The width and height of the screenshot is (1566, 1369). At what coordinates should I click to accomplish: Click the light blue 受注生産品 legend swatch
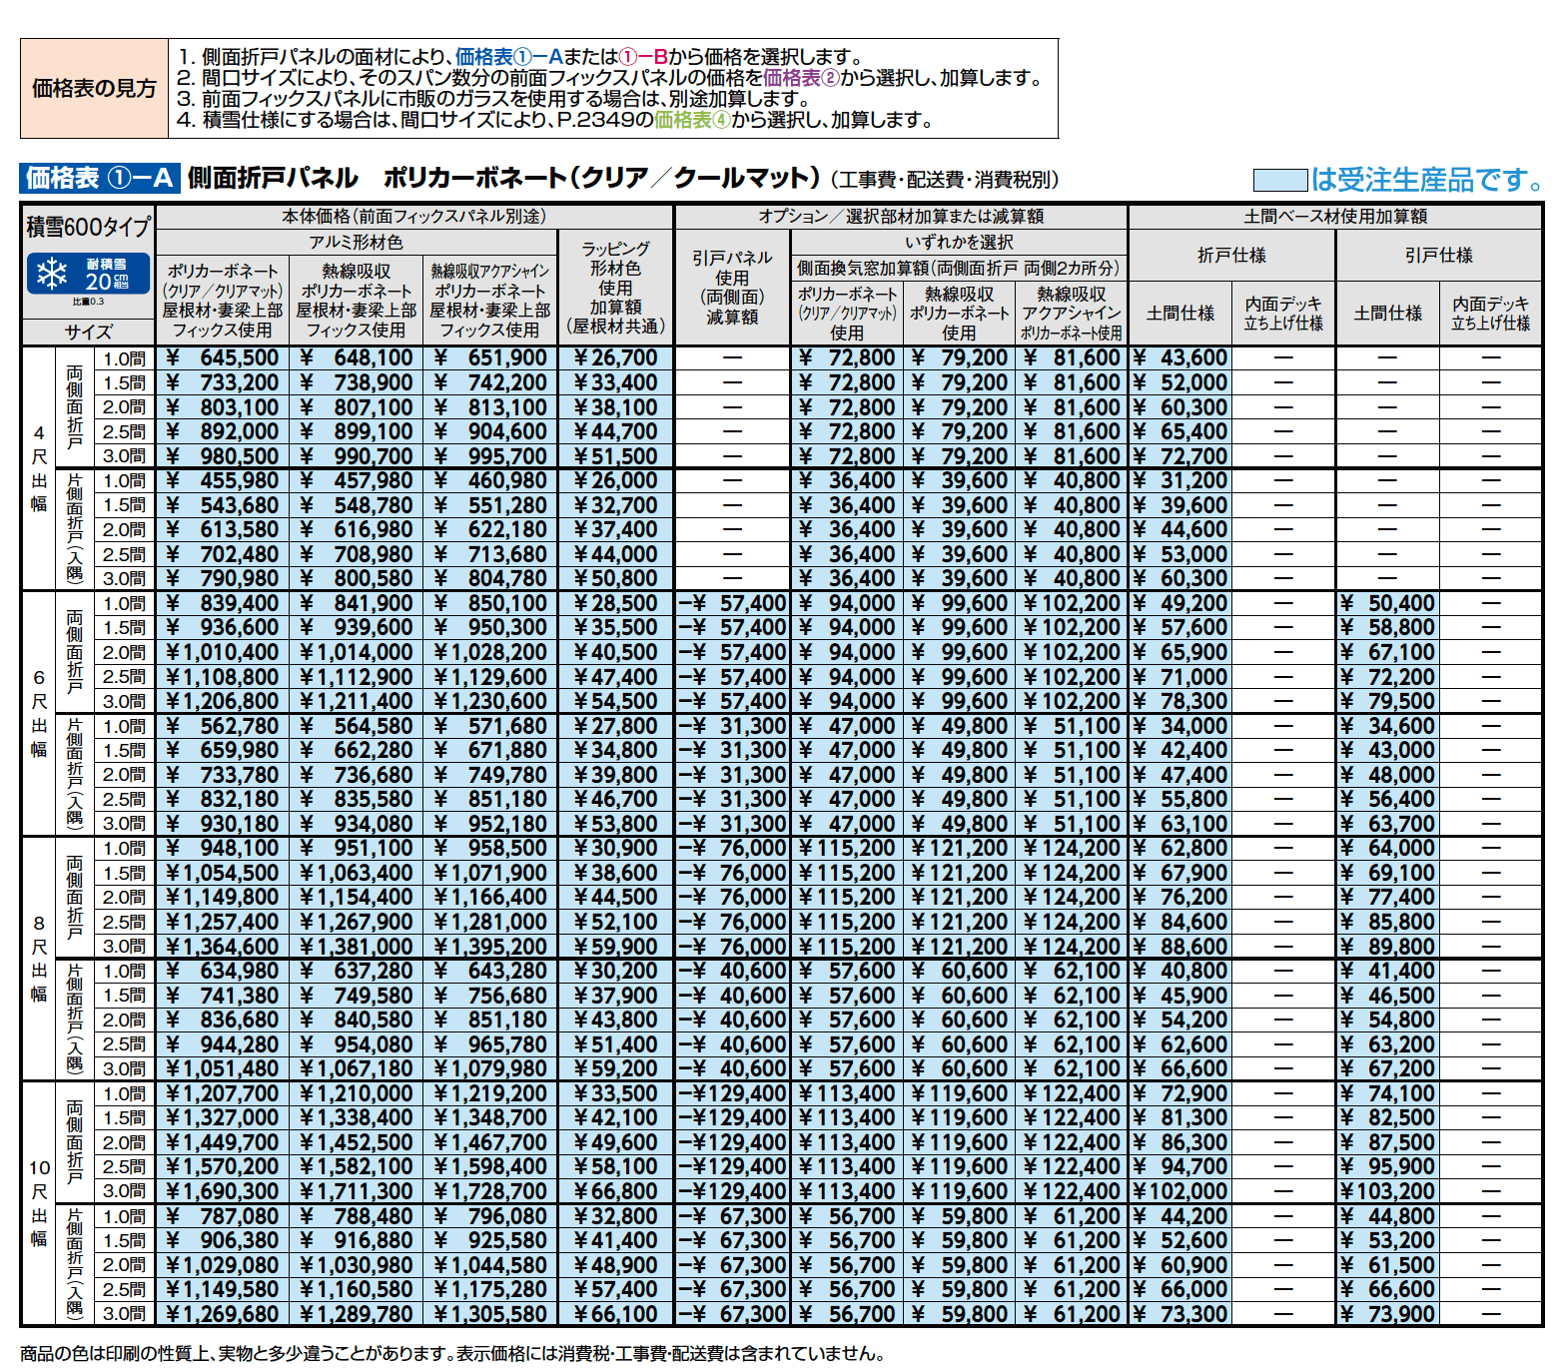click(1279, 181)
